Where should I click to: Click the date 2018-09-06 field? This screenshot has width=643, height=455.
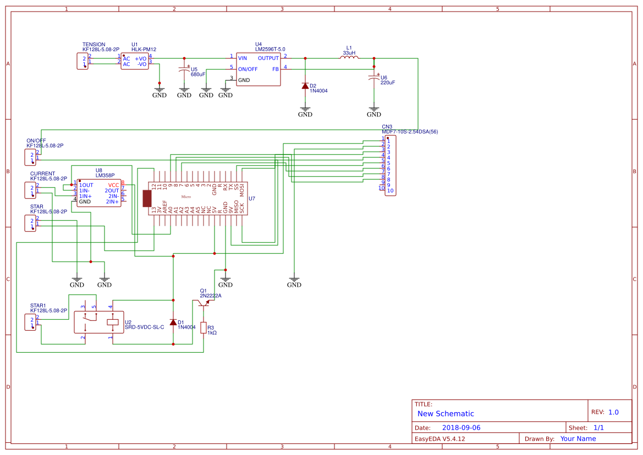pos(461,428)
